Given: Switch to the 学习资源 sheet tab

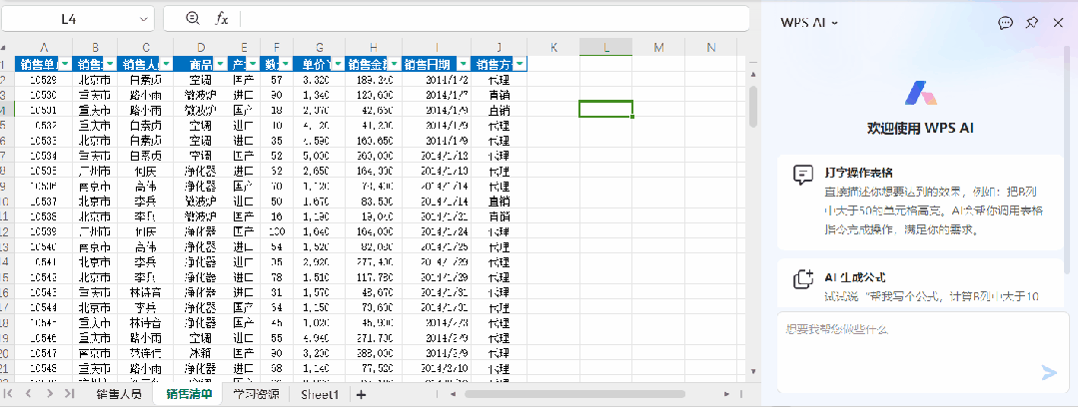Looking at the screenshot, I should tap(256, 395).
